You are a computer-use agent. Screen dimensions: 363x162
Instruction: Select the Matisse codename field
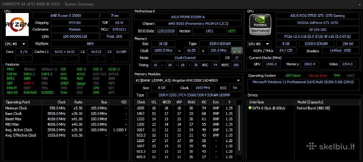pos(75,30)
